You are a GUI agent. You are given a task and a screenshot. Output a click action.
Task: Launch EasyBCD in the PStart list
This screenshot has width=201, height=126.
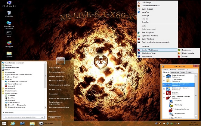tap(178, 101)
